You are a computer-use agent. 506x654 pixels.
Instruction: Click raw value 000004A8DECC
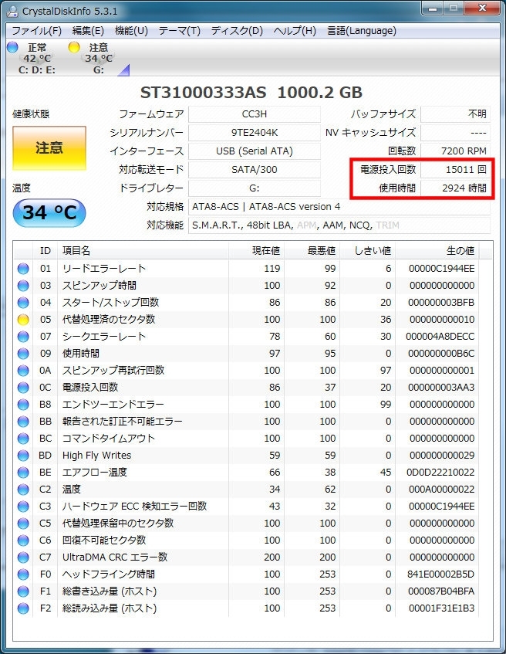440,337
